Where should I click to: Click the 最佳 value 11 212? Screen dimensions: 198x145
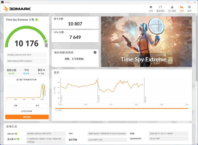click(41, 74)
